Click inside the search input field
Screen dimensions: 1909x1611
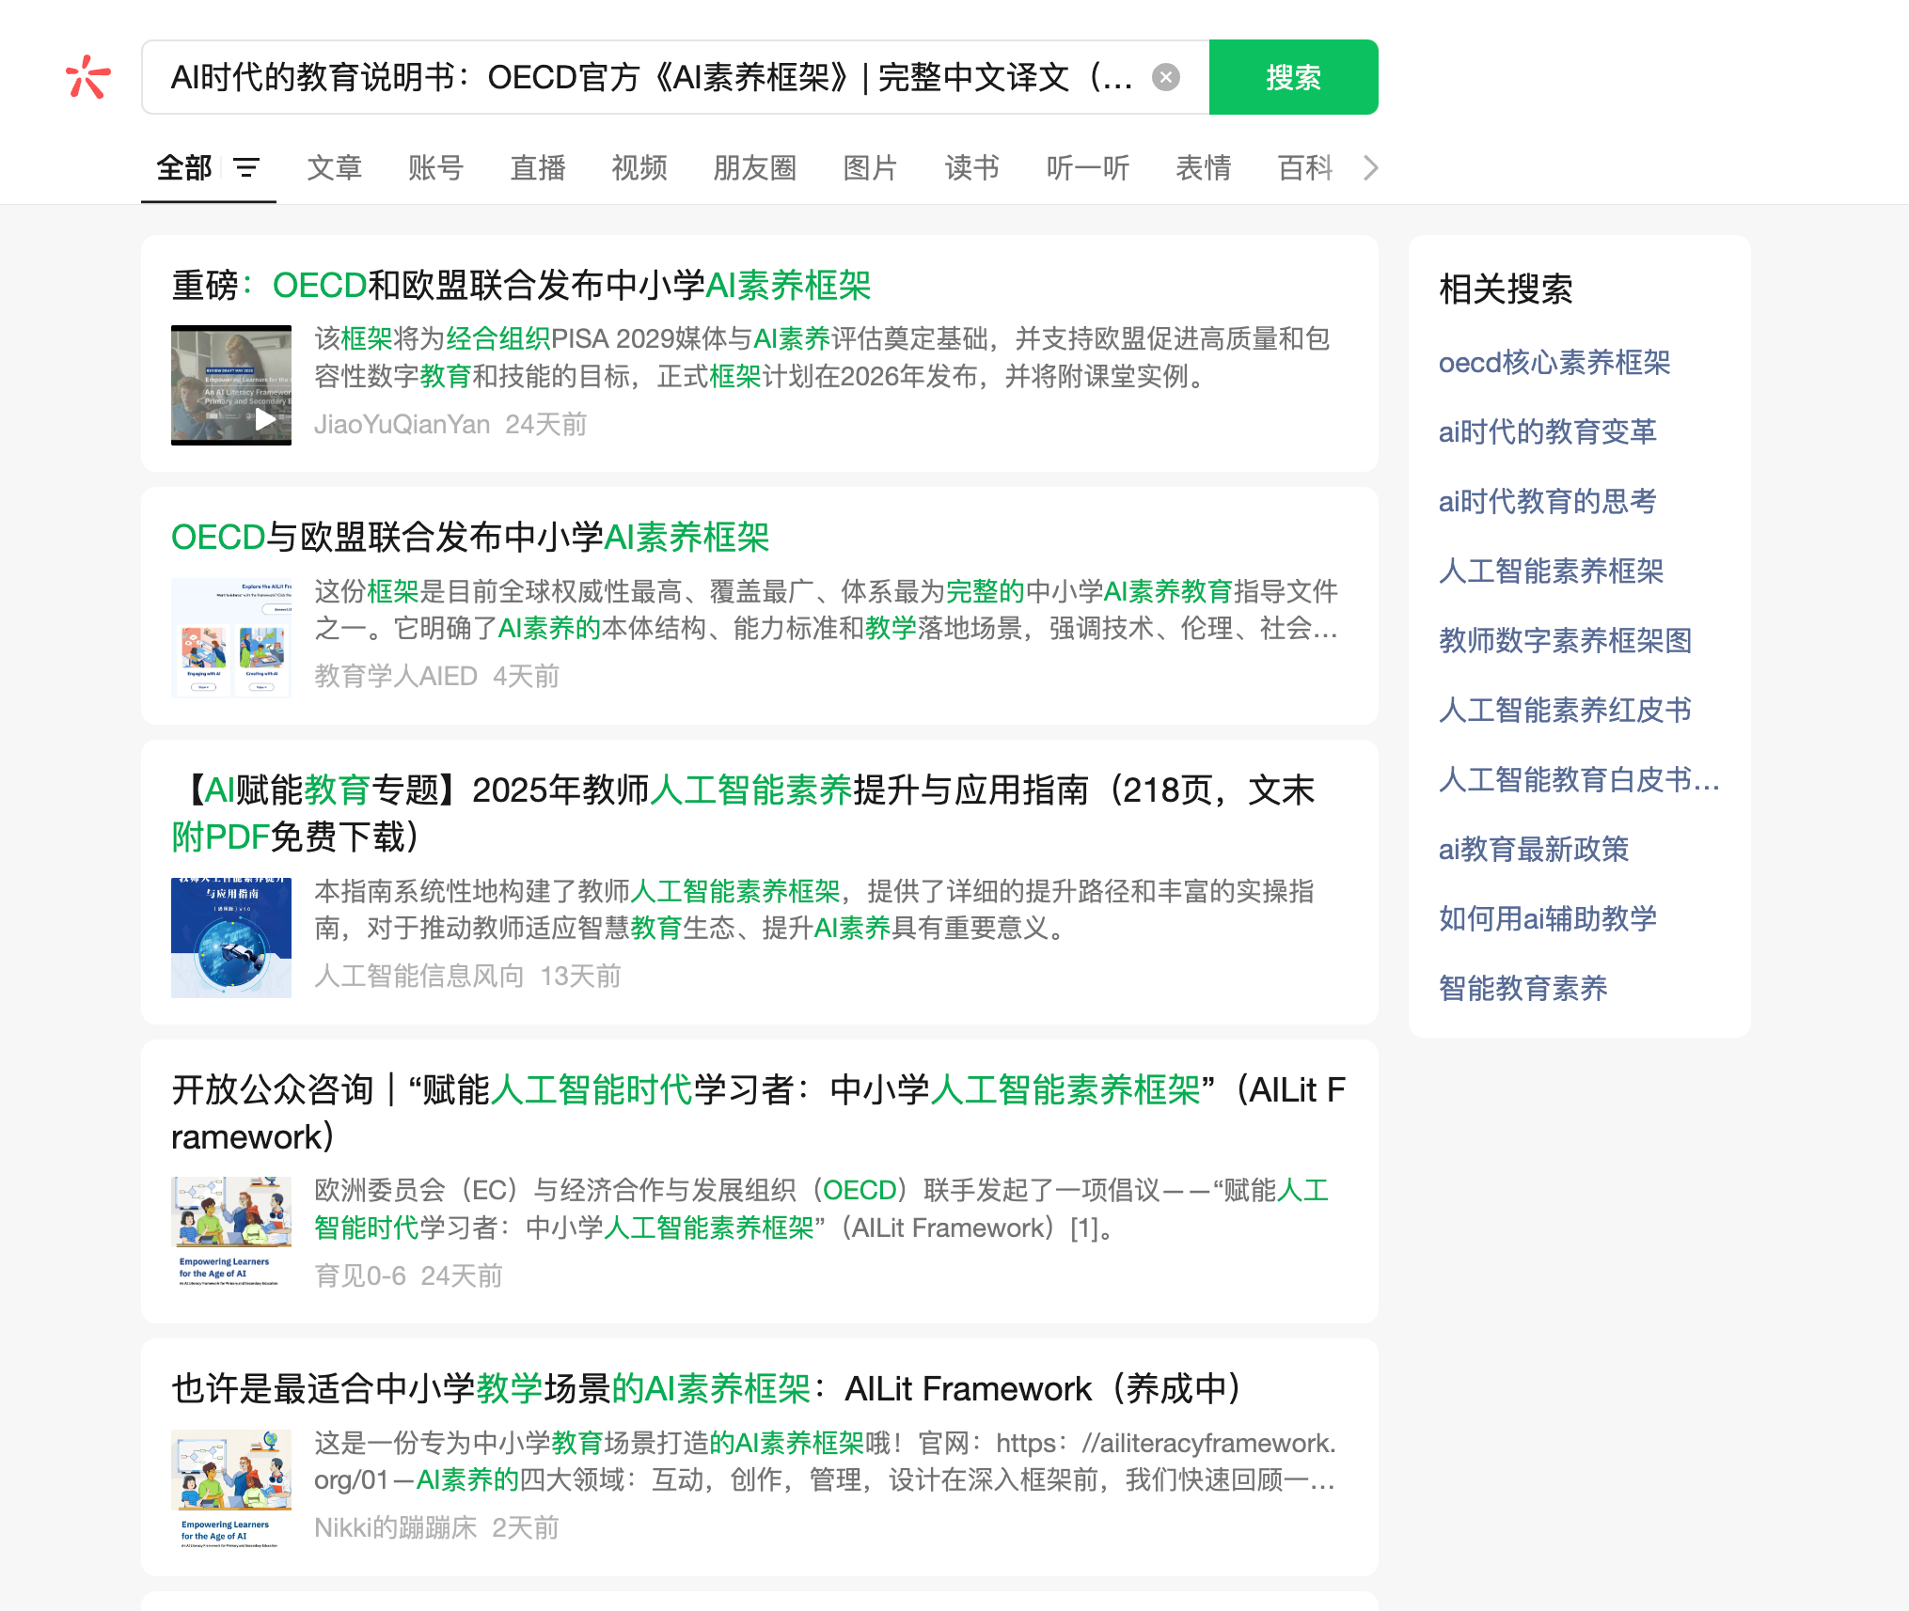click(649, 77)
